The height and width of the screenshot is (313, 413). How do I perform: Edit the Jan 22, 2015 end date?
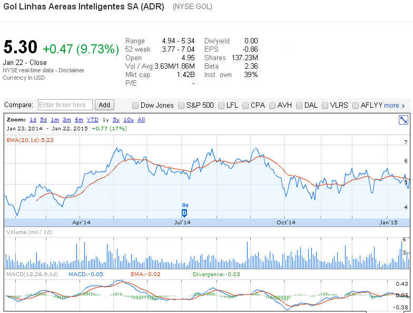pos(70,129)
